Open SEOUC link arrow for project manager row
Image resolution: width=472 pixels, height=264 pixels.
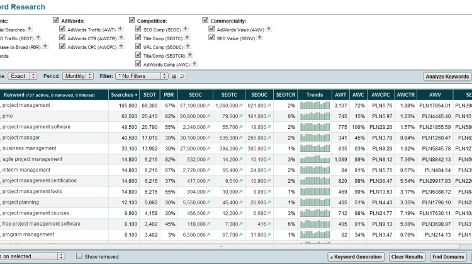pyautogui.click(x=269, y=138)
